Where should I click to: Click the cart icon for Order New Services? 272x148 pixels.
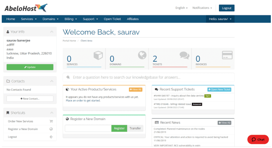51,121
